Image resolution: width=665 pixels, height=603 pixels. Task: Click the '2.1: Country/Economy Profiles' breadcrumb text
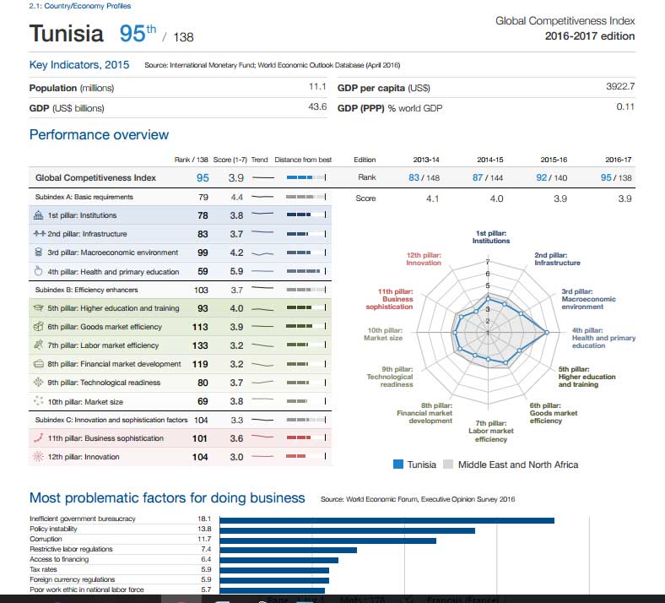coord(79,6)
